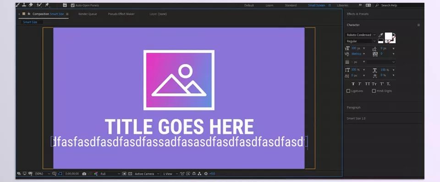Set colors to black and white
The image size is (440, 182).
click(x=380, y=41)
